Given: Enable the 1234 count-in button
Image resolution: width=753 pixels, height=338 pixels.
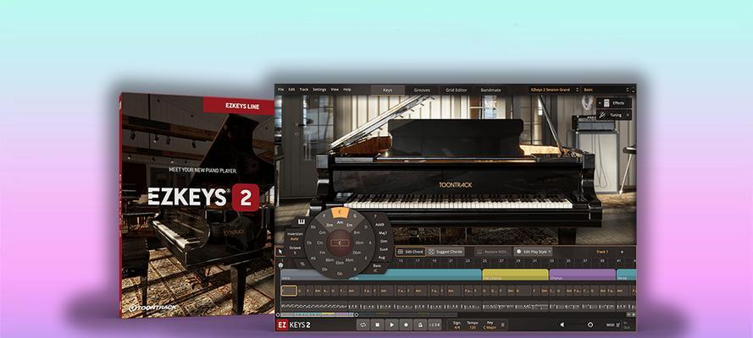Looking at the screenshot, I should pyautogui.click(x=435, y=324).
